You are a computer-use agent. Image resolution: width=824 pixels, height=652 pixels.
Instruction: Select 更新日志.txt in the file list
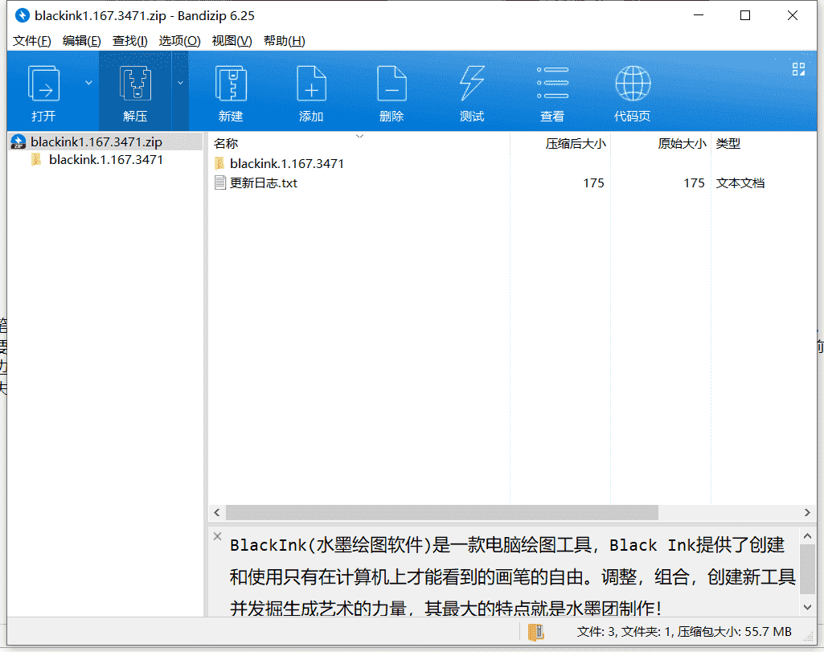[264, 182]
